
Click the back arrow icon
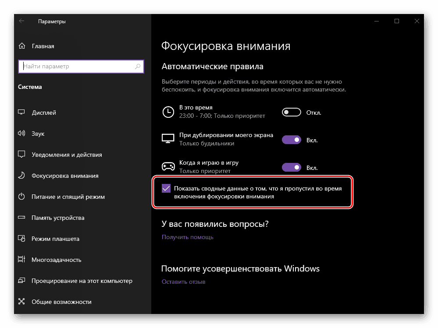tap(22, 21)
